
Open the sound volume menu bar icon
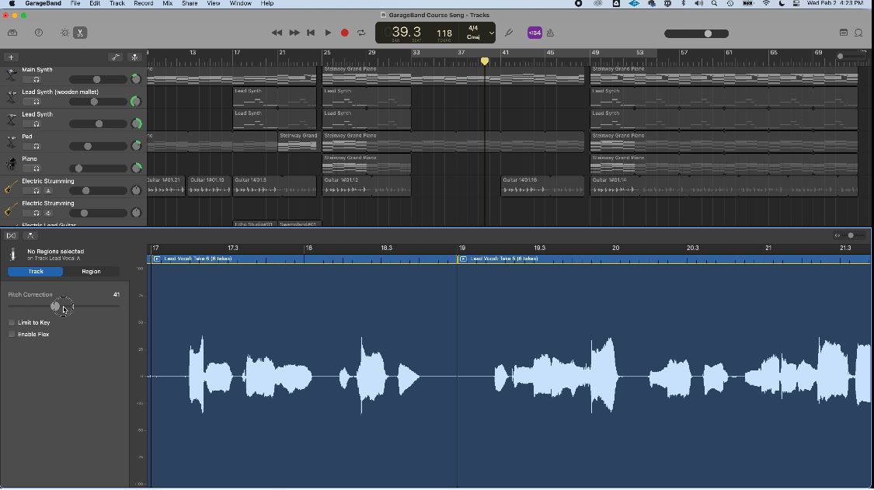coord(699,3)
